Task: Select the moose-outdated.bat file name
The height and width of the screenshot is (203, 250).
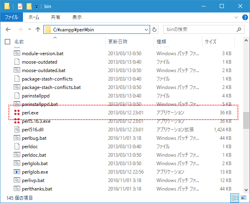Action: 44,70
